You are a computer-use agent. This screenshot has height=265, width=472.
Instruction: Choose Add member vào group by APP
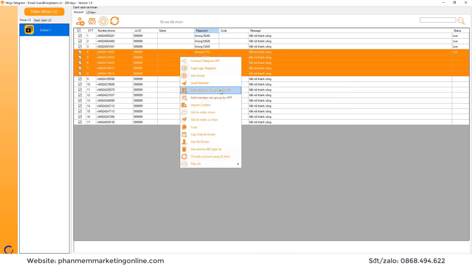point(211,98)
